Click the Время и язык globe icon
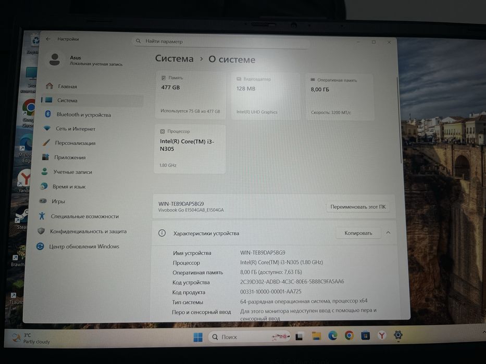This screenshot has width=486, height=364. [44, 186]
